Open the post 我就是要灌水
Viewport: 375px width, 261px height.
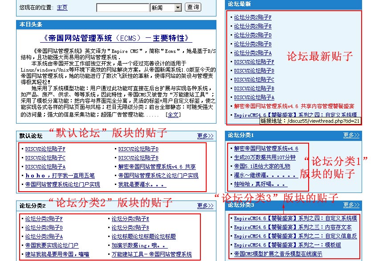[142, 185]
